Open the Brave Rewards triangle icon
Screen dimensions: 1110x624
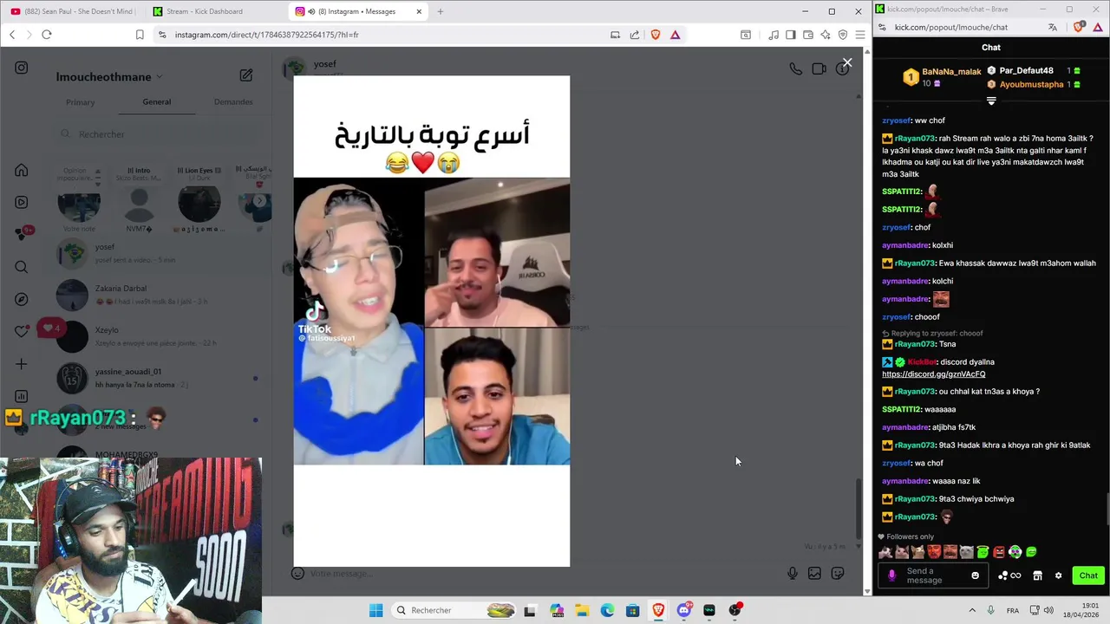click(x=675, y=35)
